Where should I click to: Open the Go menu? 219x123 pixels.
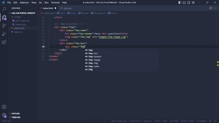tap(40, 2)
